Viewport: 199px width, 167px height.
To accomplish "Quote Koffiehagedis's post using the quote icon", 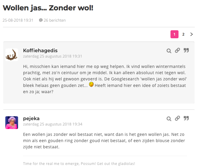I will point(186,50).
